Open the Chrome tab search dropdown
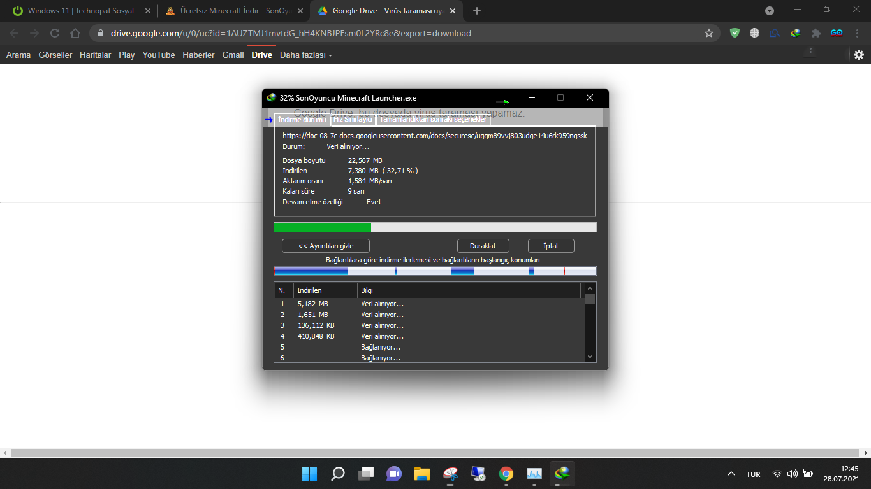The width and height of the screenshot is (871, 489). (x=770, y=11)
